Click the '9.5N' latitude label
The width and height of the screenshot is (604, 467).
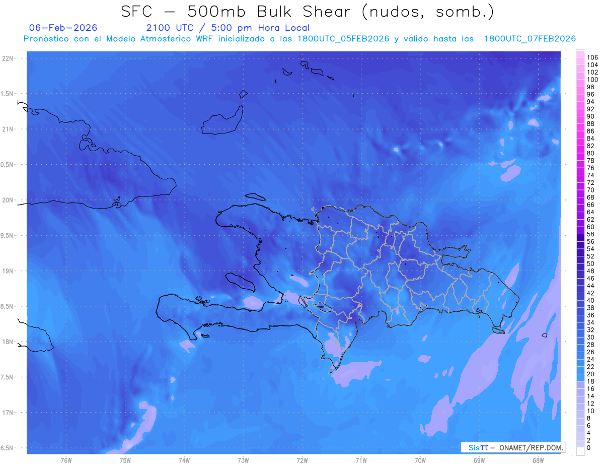click(8, 235)
